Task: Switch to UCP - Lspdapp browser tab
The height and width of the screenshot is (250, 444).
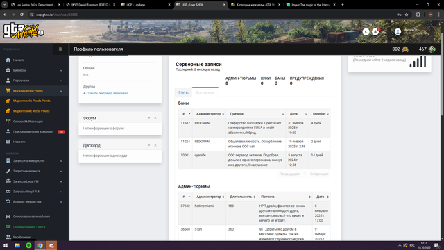Action: coord(145,5)
